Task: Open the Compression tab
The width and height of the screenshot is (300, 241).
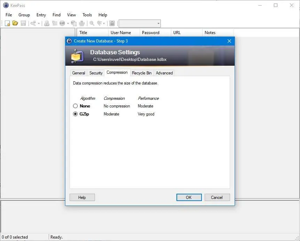Action: click(x=117, y=72)
